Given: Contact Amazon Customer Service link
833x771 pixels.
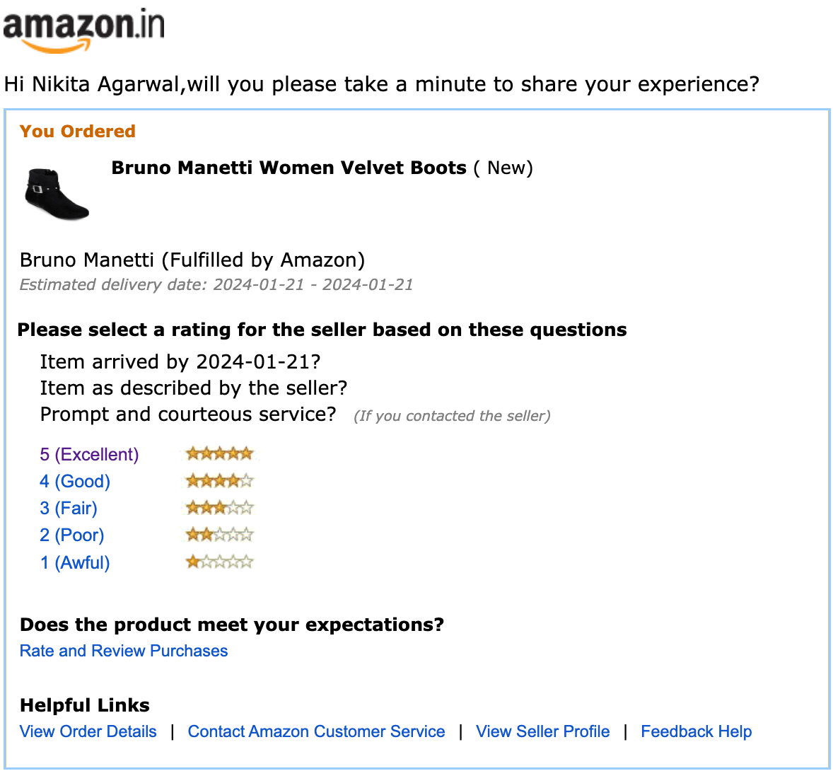Looking at the screenshot, I should click(x=316, y=731).
